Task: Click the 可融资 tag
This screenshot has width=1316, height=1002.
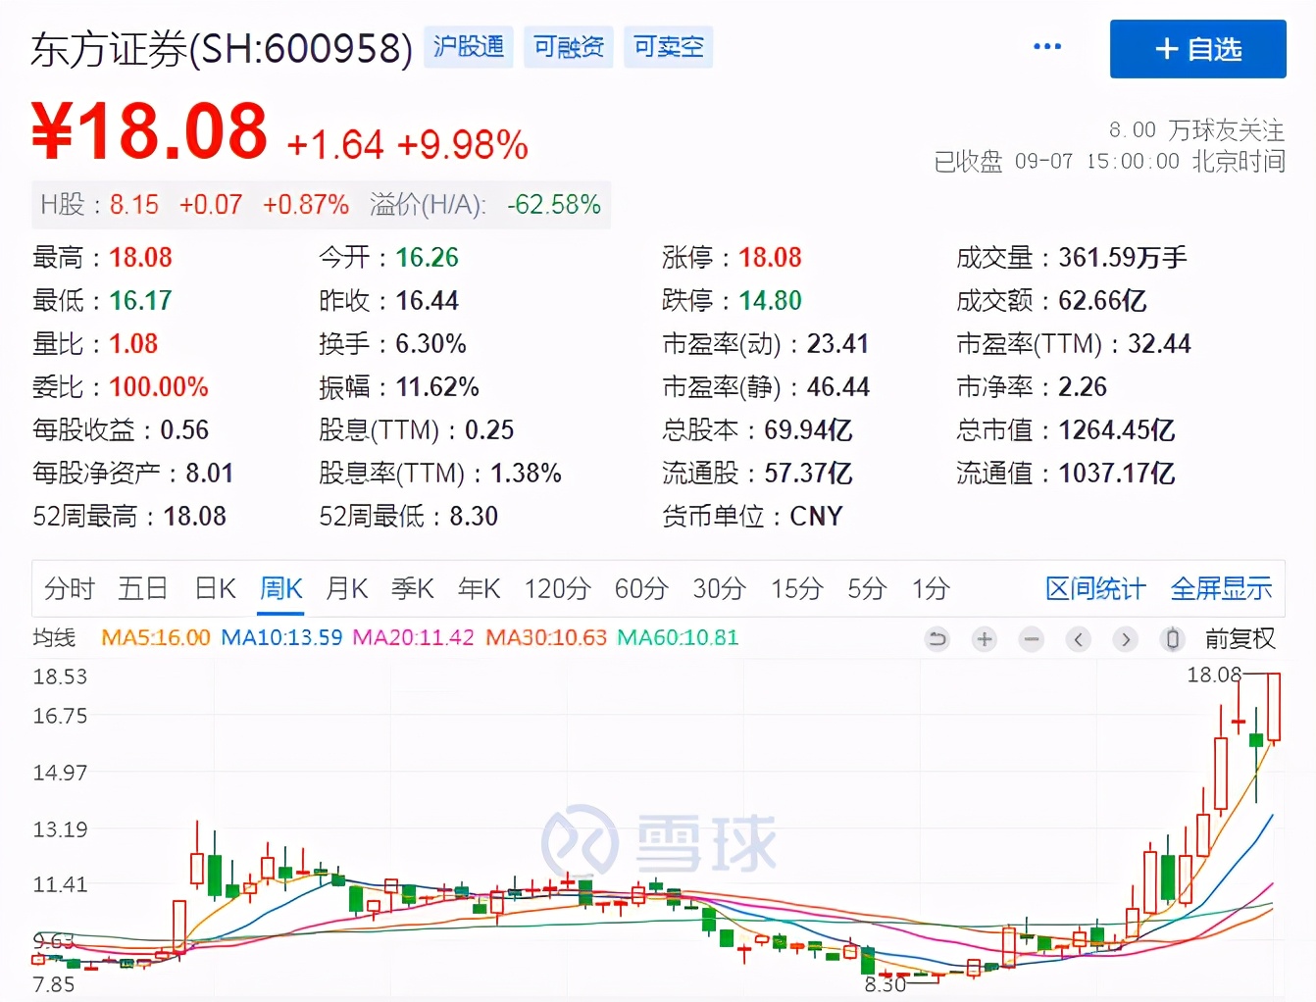Action: [569, 47]
